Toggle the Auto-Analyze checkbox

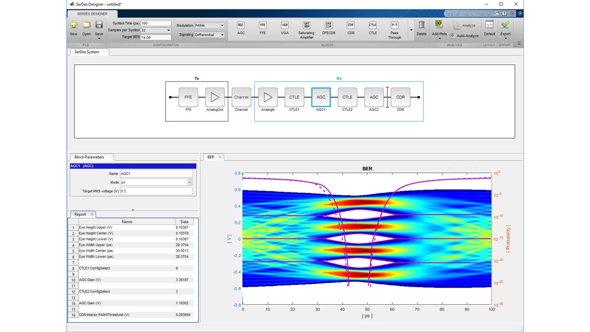pyautogui.click(x=453, y=36)
